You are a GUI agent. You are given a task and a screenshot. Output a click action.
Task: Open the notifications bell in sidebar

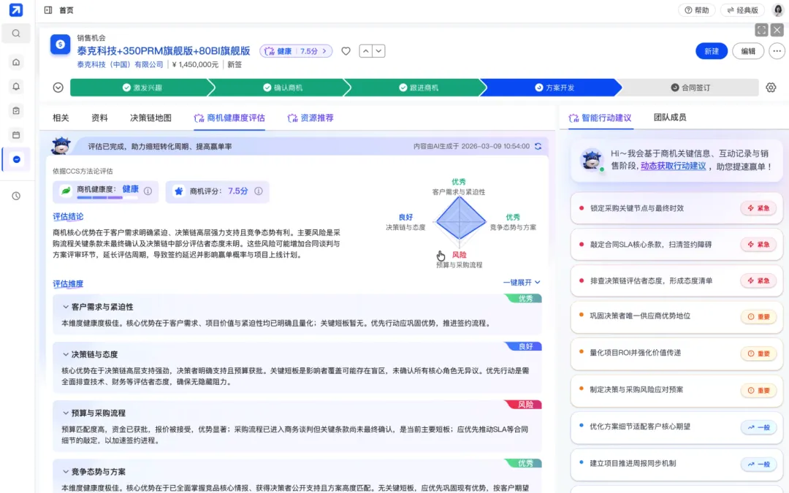point(16,86)
